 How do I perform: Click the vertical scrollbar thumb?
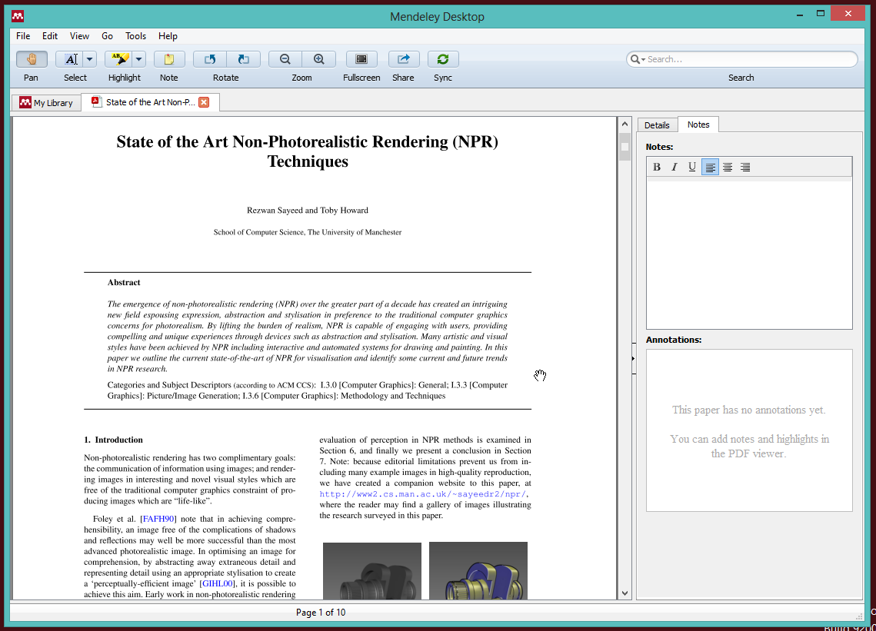pos(624,146)
